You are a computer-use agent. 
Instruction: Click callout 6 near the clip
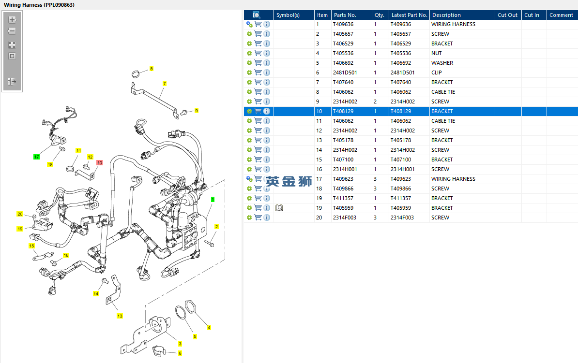click(x=180, y=353)
